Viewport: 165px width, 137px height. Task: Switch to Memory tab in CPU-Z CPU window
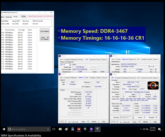tap(132, 78)
